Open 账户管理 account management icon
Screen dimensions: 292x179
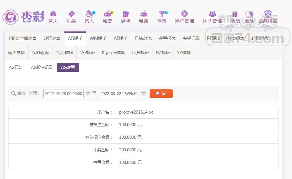point(185,14)
